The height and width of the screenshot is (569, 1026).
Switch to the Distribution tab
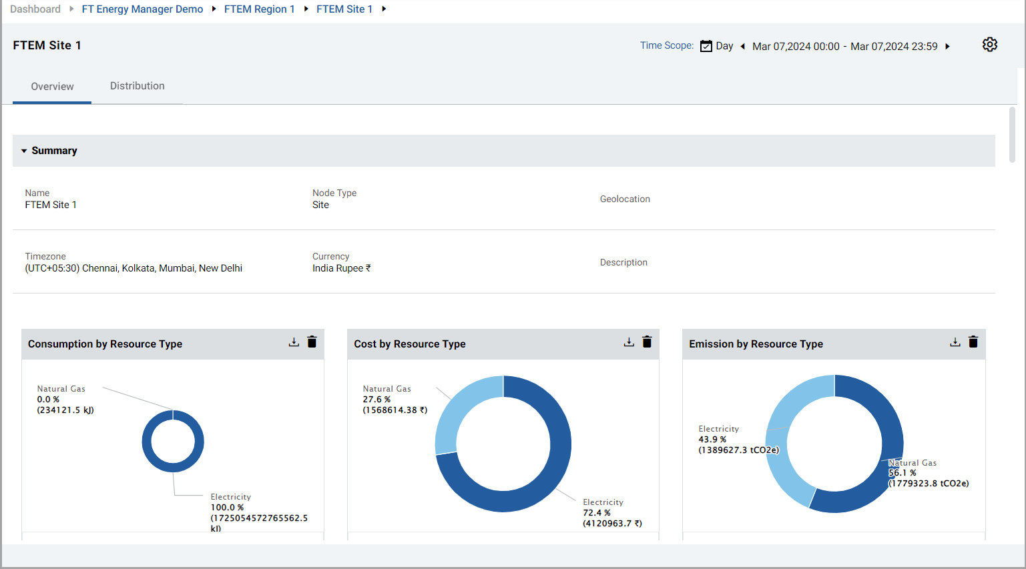pyautogui.click(x=137, y=85)
